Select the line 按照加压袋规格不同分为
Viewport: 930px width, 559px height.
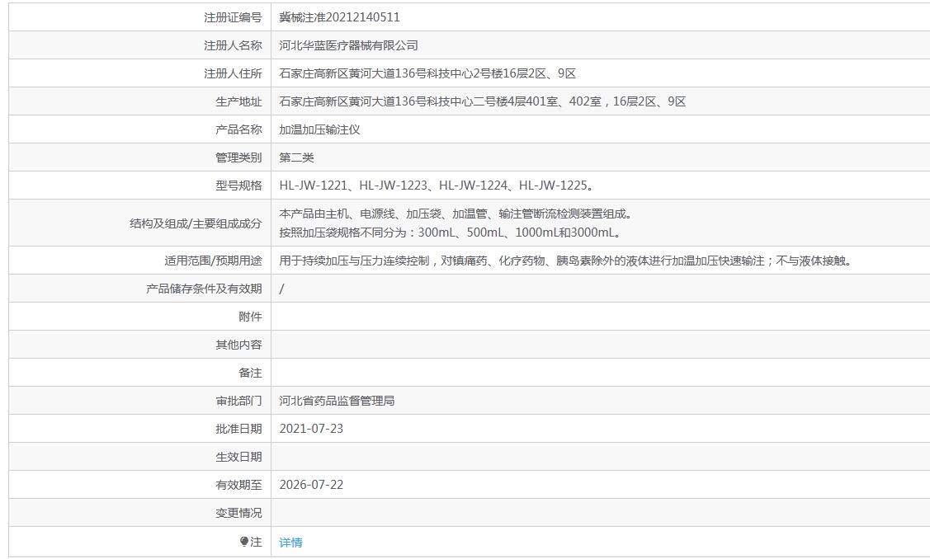click(x=451, y=233)
